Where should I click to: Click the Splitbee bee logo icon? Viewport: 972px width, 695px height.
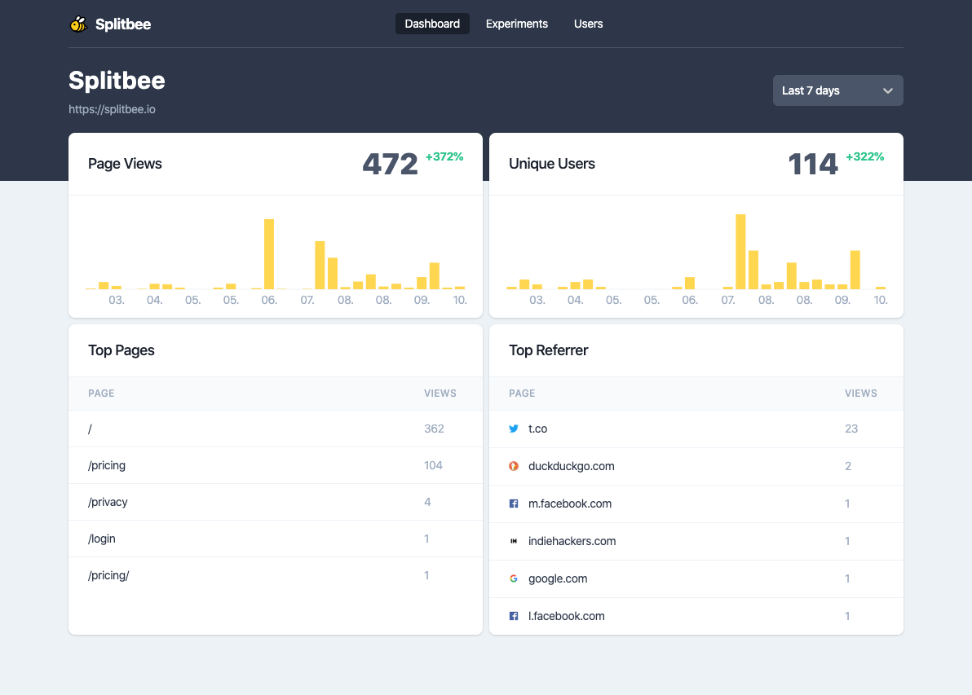coord(79,24)
